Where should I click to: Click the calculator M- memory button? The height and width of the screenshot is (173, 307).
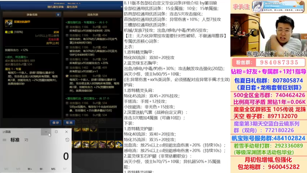point(41,169)
